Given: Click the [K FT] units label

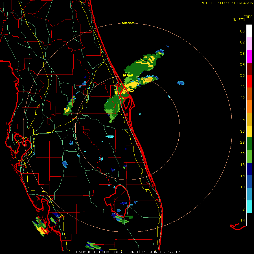Looking at the screenshot, I should coord(238,19).
